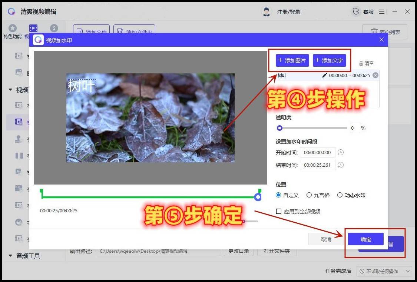
Task: Click the 透明度 slider handle
Action: point(279,128)
